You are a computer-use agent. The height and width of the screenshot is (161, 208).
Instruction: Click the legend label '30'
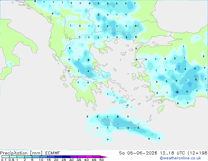click(71, 160)
